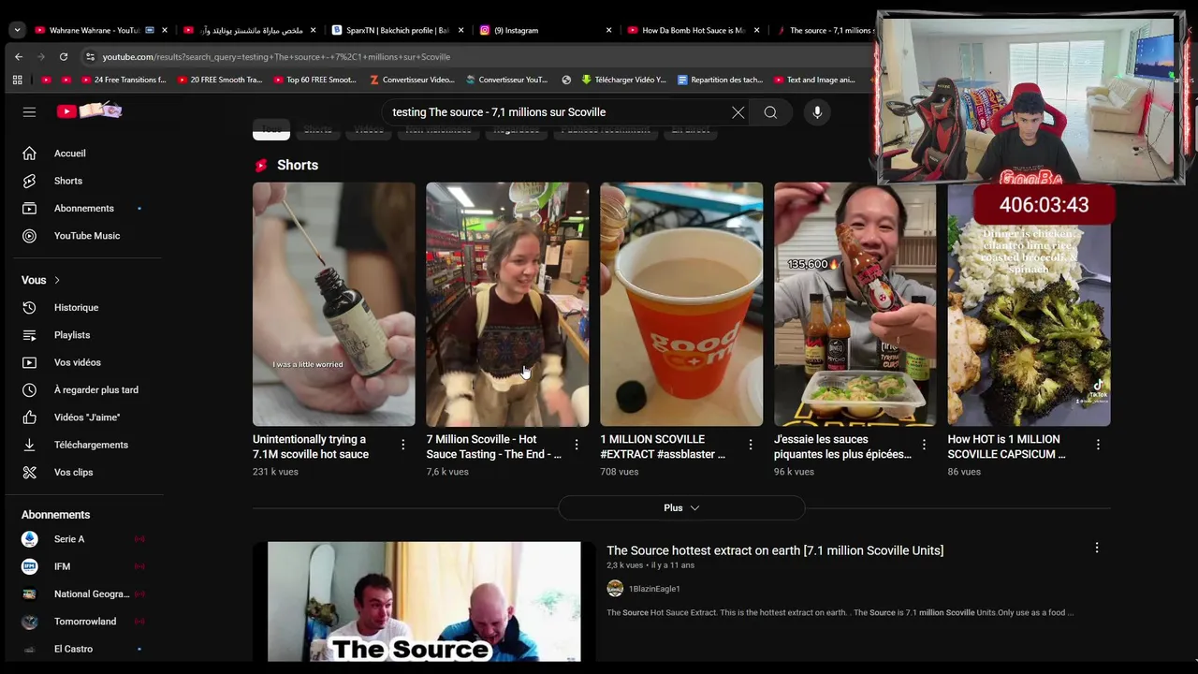Image resolution: width=1198 pixels, height=674 pixels.
Task: View site information icon in address bar
Action: 90,56
